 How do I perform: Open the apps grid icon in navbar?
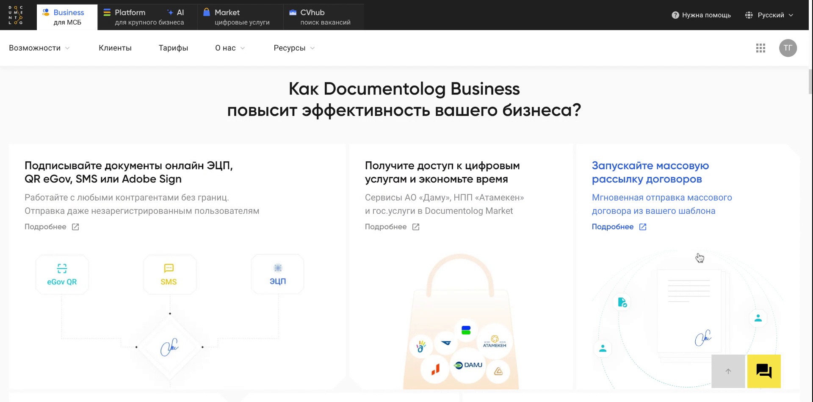pyautogui.click(x=761, y=48)
